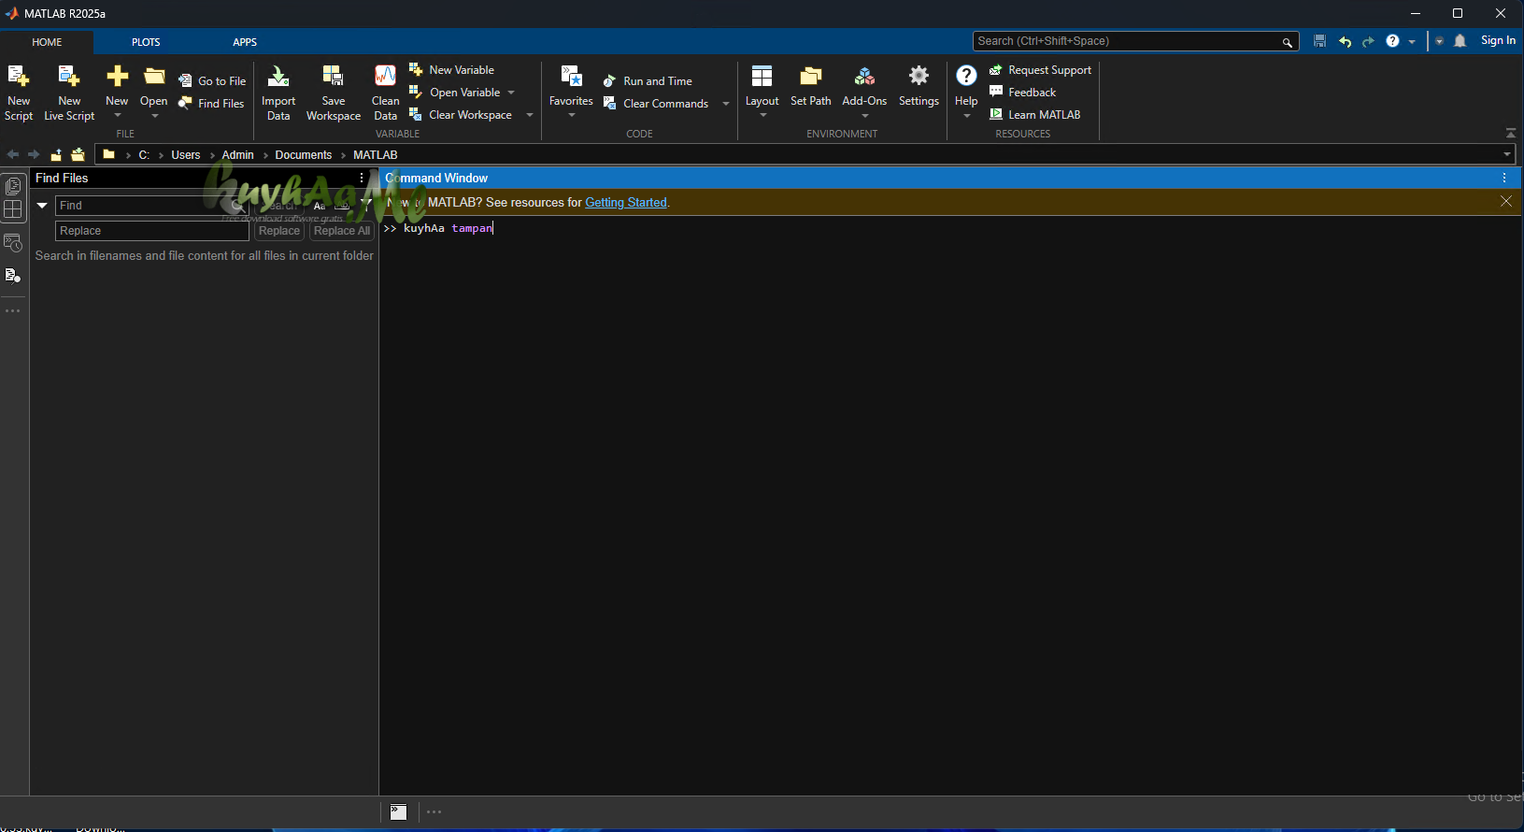The width and height of the screenshot is (1524, 832).
Task: Create a New Live Script
Action: [69, 93]
